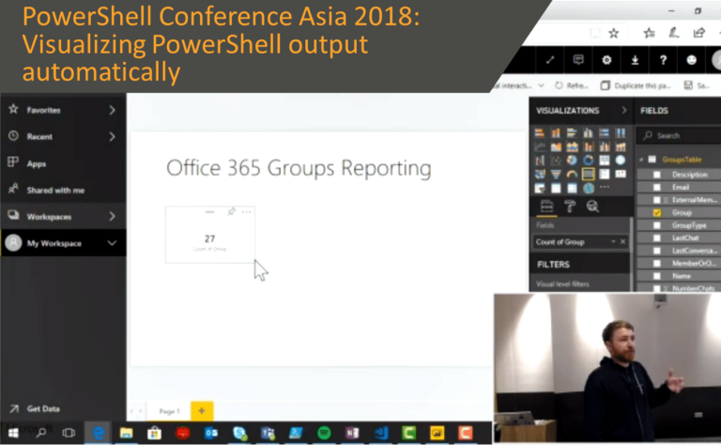Click the download icon in the header

coord(635,60)
